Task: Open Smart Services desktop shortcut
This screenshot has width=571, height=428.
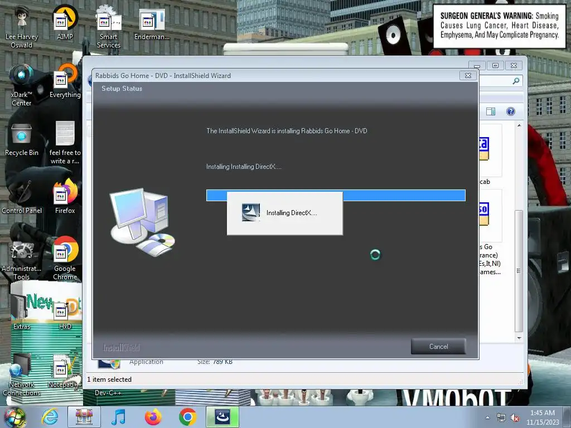Action: (x=109, y=27)
